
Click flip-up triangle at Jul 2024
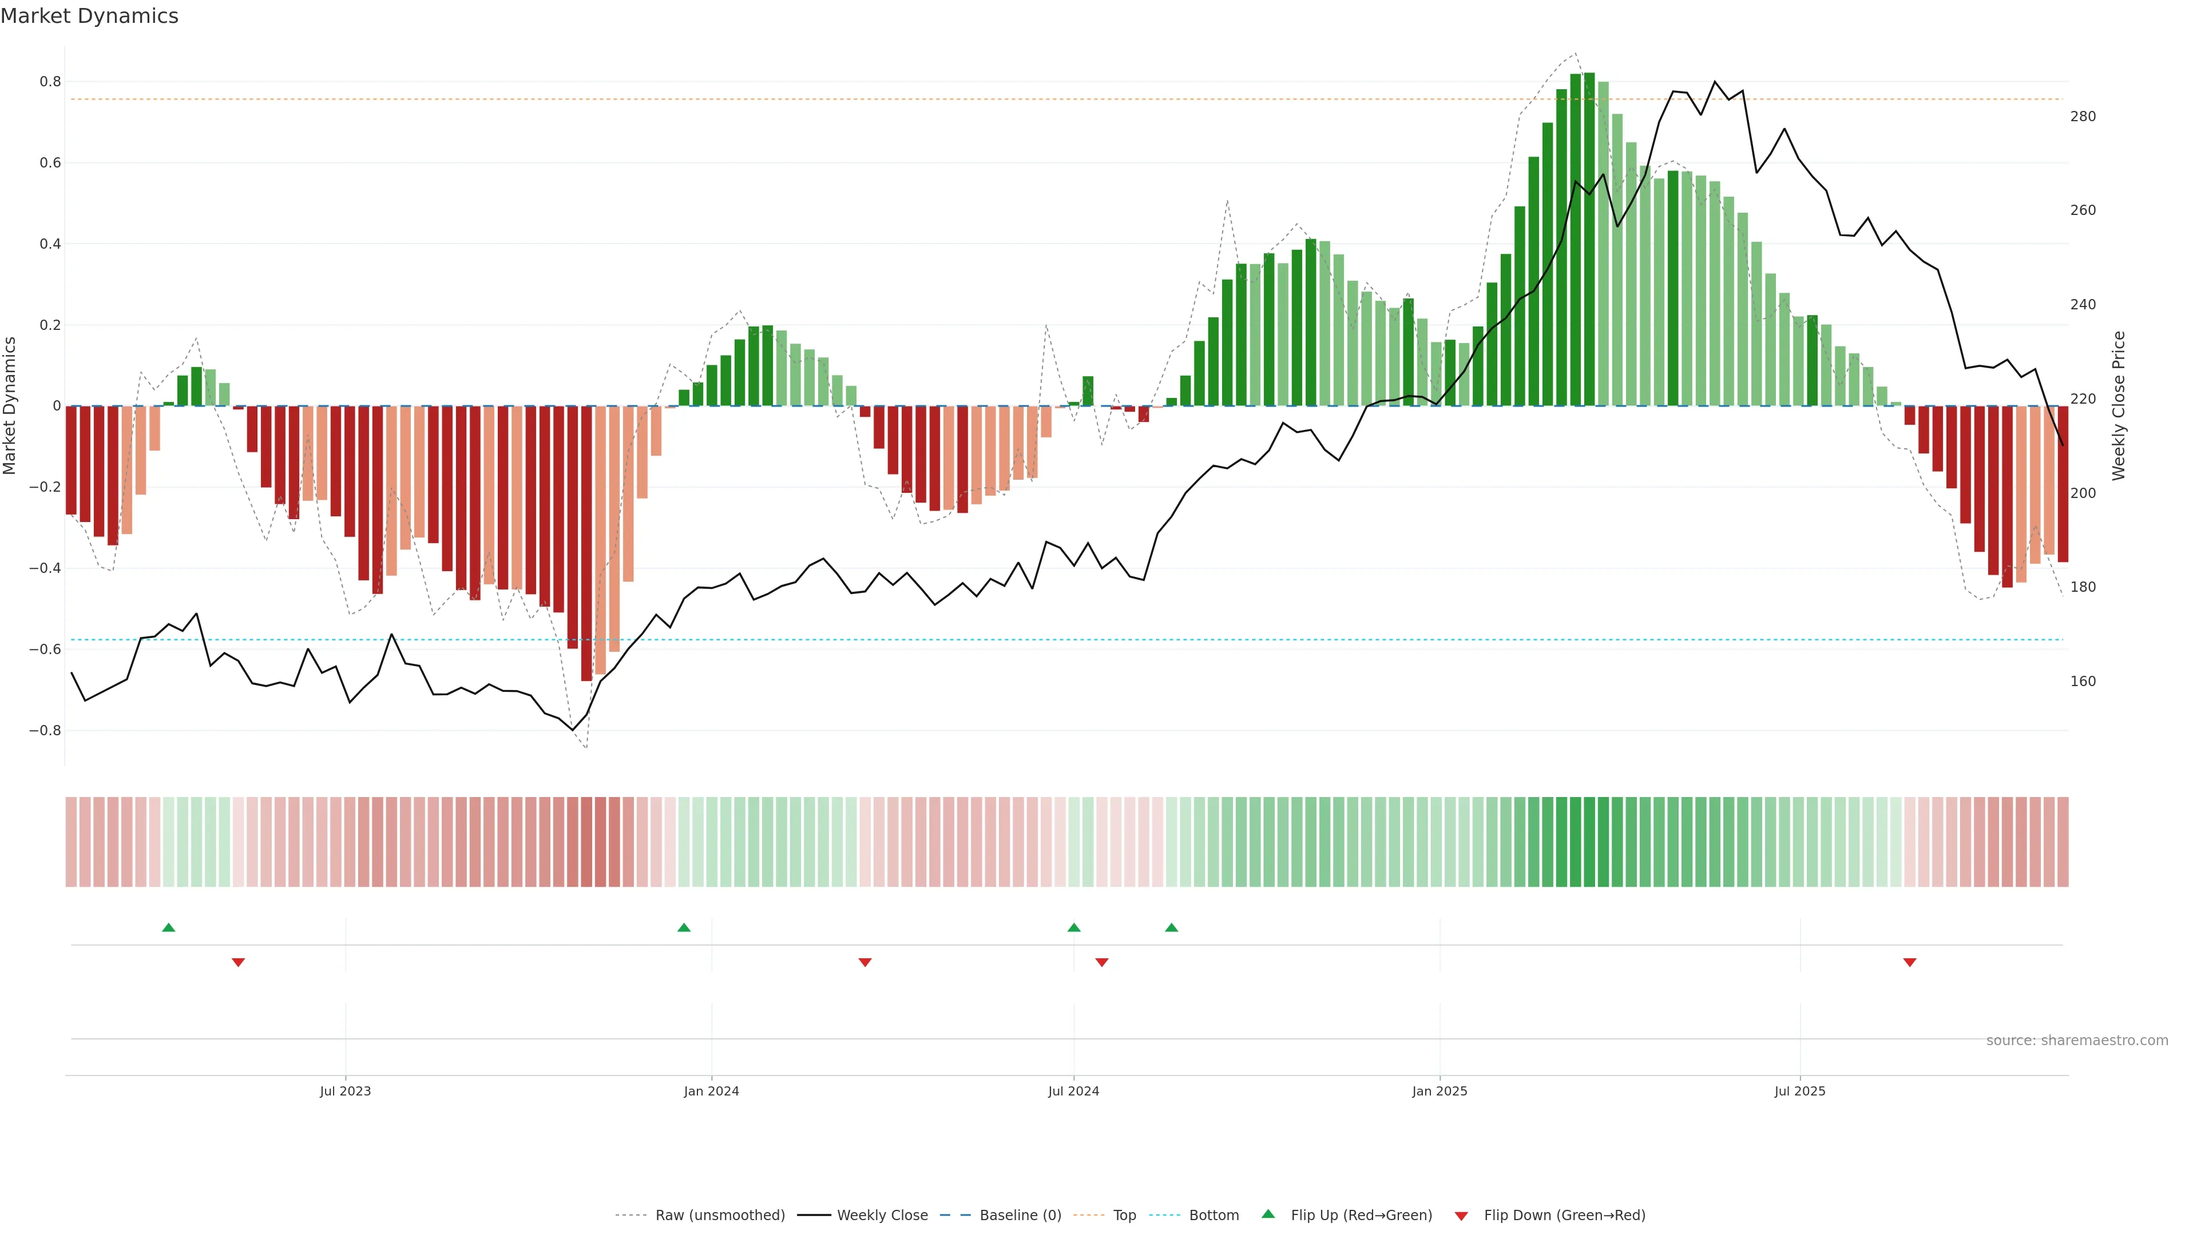click(x=1074, y=927)
